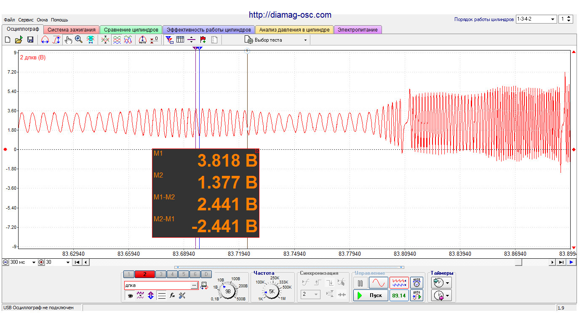Open channel settings with the tools icon
The image size is (582, 313).
182,296
